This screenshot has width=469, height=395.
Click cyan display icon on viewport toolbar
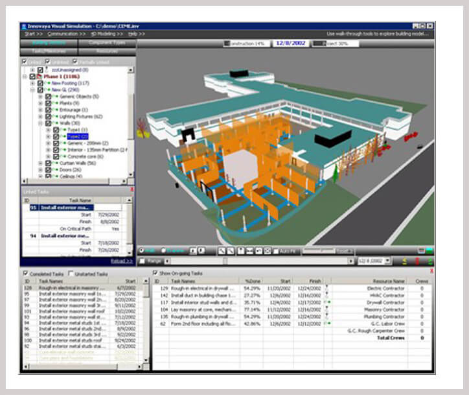(429, 250)
